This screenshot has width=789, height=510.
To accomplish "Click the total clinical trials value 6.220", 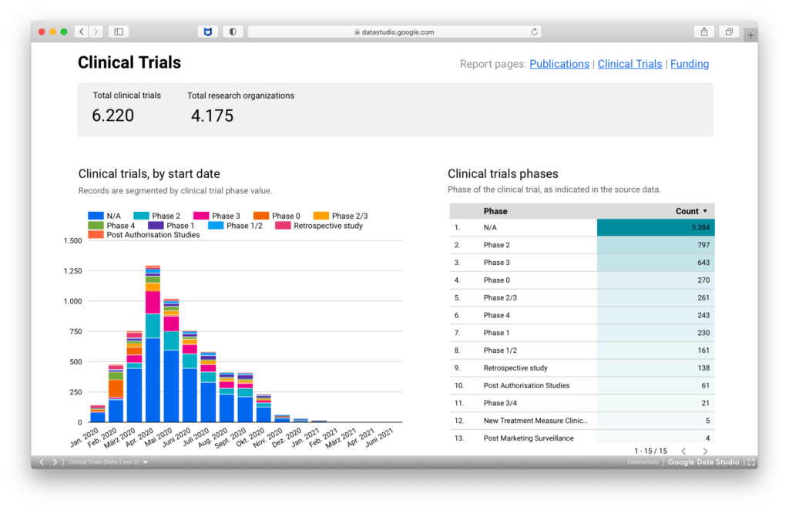I will 112,116.
